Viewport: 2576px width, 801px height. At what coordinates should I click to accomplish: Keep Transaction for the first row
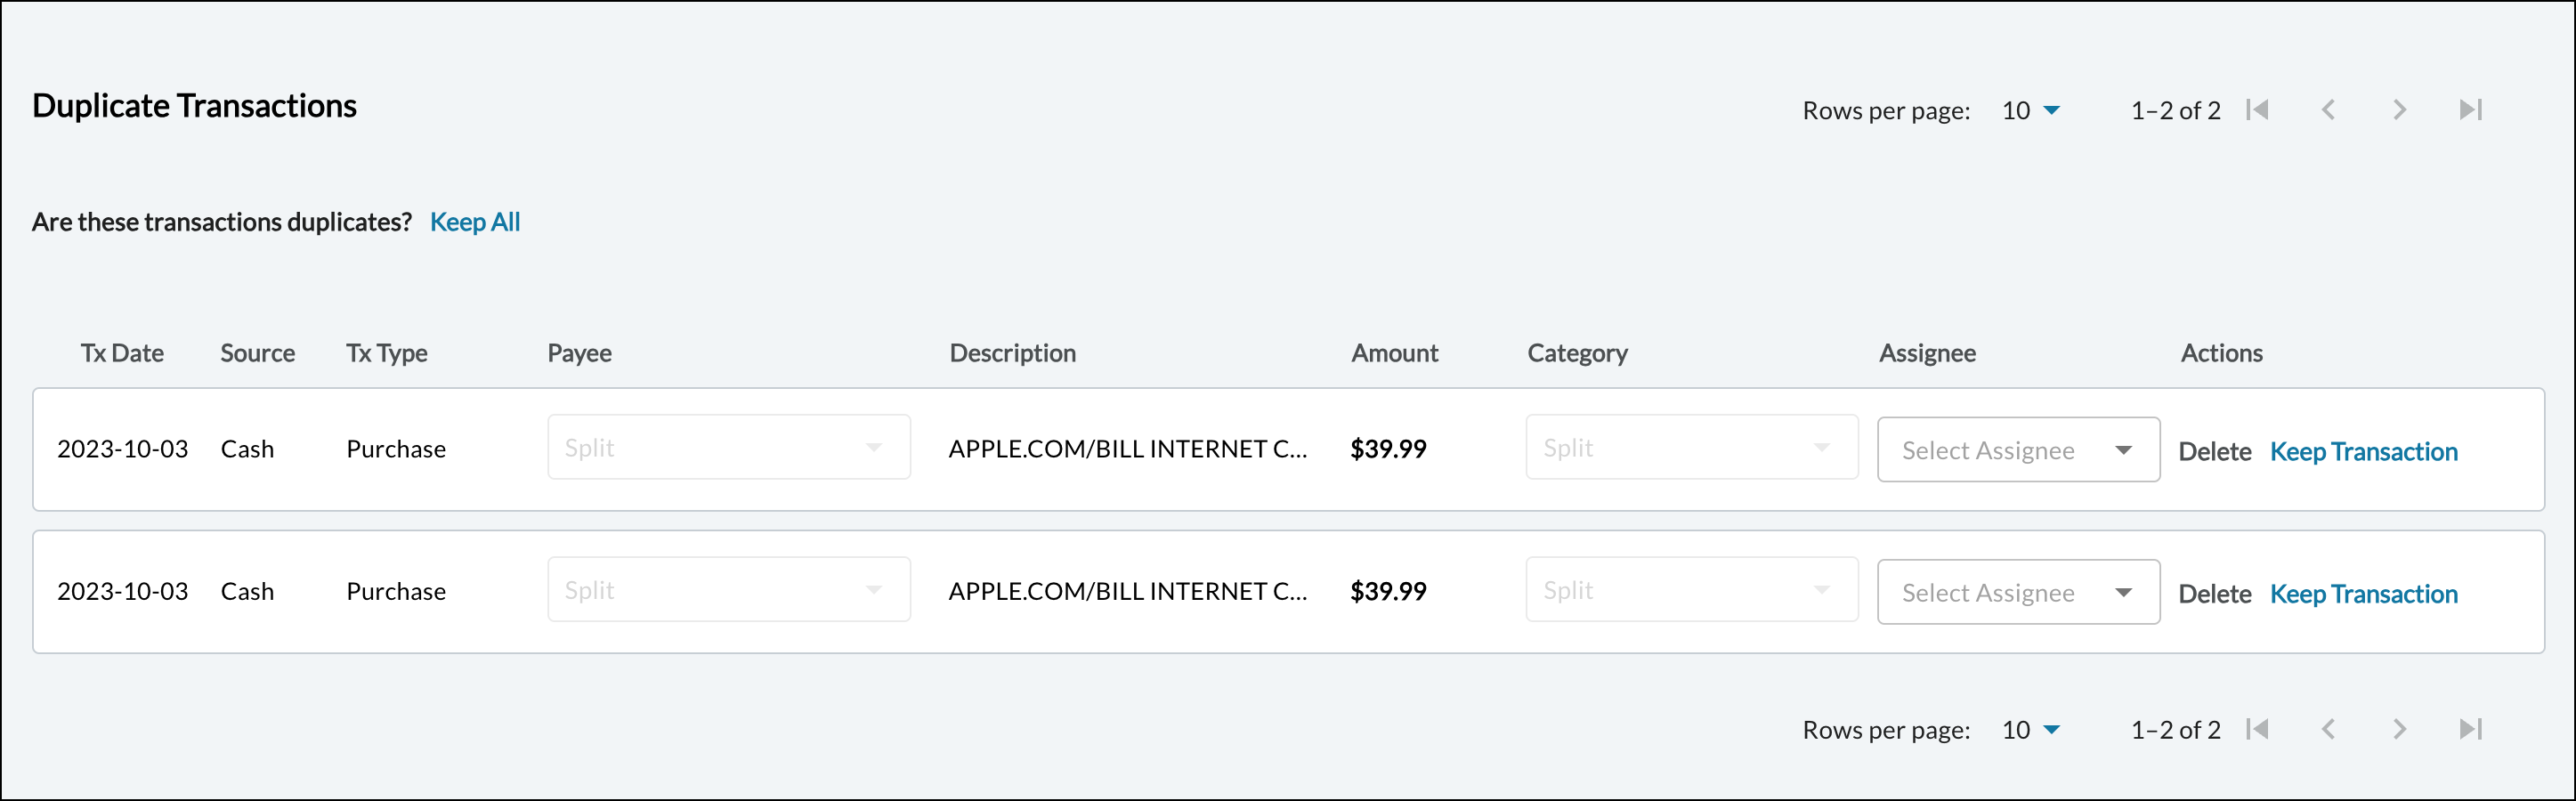[2363, 451]
